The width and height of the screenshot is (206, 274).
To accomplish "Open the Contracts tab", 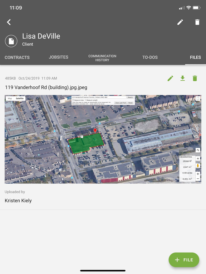I will [x=17, y=57].
